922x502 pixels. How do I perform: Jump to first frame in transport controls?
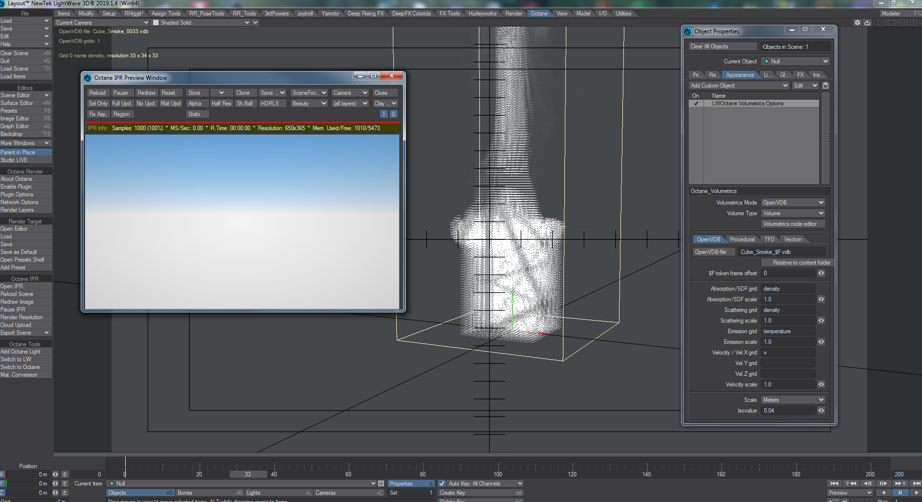(834, 484)
